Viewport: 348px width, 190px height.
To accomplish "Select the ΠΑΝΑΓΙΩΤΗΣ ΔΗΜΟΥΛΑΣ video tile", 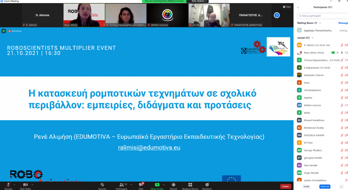I will (x=251, y=15).
